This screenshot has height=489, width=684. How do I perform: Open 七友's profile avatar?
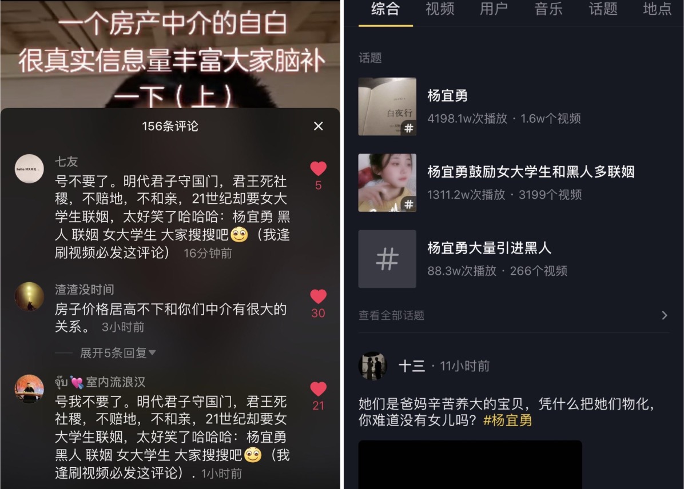[x=29, y=169]
